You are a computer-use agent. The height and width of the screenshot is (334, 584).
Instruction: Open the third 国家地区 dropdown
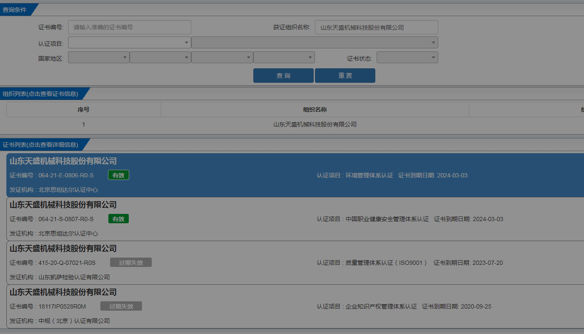click(222, 57)
